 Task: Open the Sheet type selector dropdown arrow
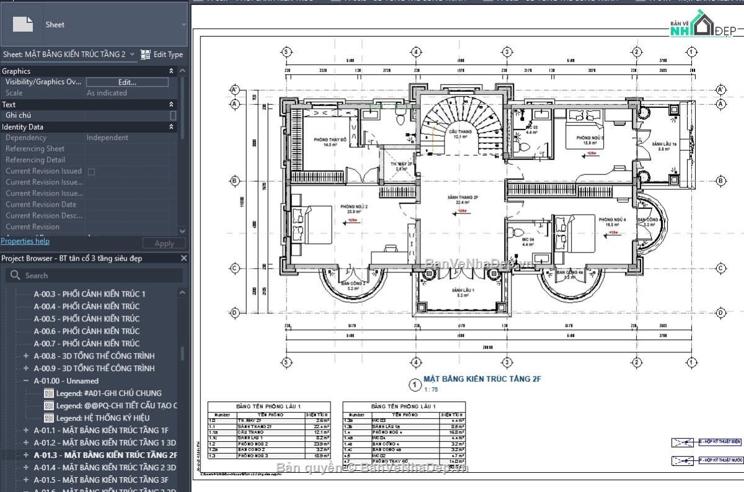pyautogui.click(x=184, y=25)
